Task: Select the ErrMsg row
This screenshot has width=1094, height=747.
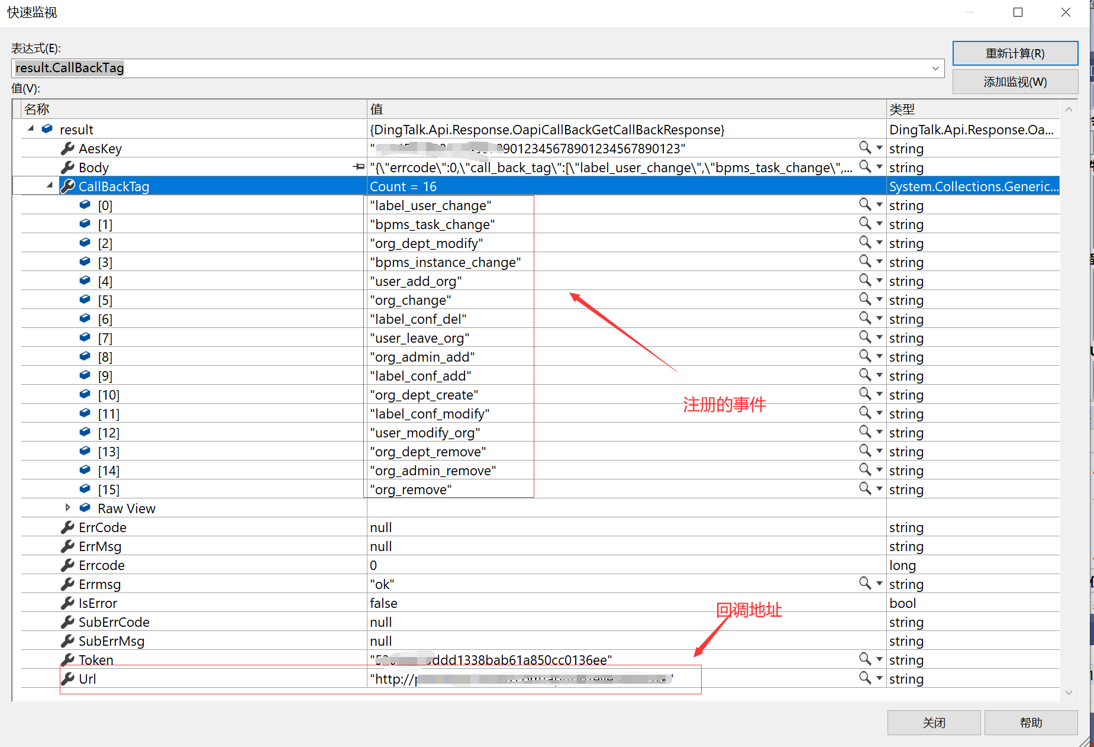Action: [x=540, y=546]
